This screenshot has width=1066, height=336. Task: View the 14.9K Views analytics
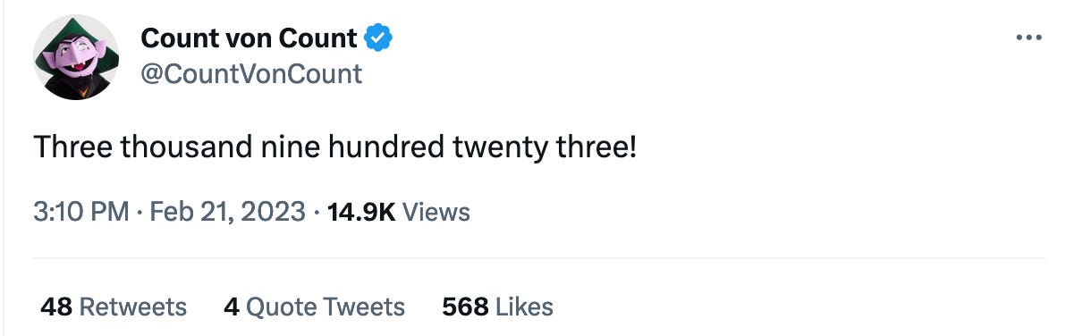pos(398,212)
